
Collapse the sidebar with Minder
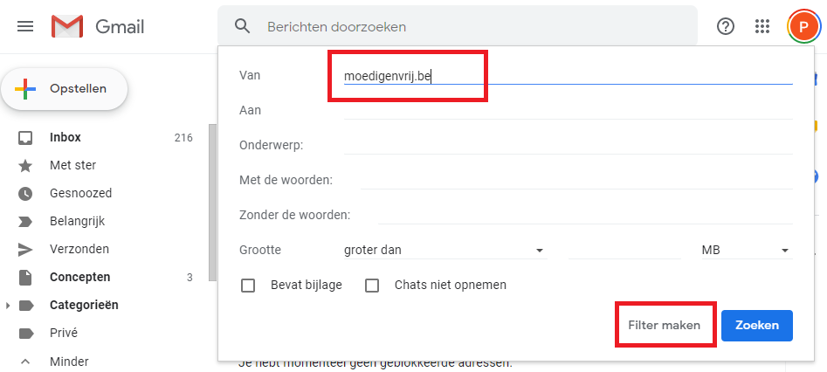coord(69,361)
